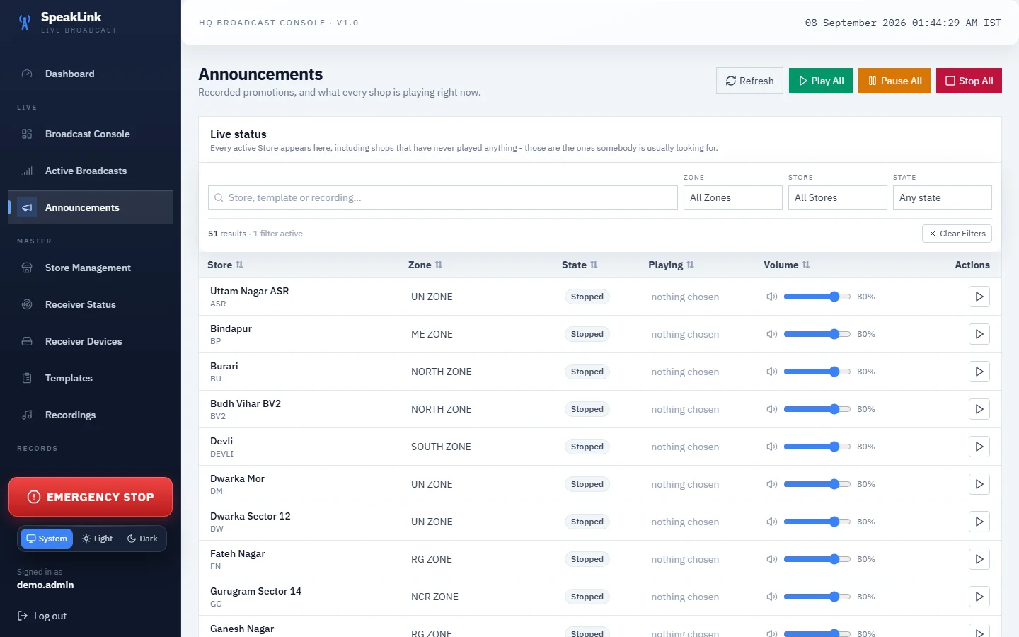Start playback for Dwarka Sector 12
The width and height of the screenshot is (1019, 637).
click(x=979, y=522)
